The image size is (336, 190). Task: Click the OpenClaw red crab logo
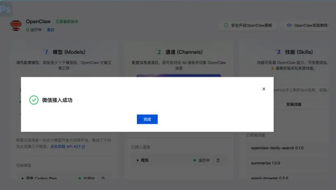[x=16, y=25]
